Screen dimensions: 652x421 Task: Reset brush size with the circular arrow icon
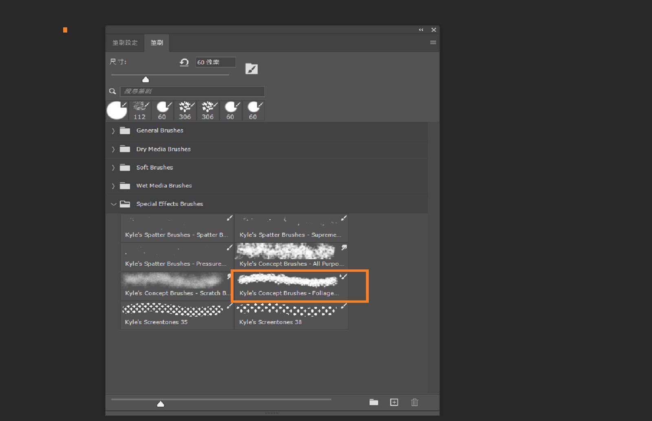[184, 62]
